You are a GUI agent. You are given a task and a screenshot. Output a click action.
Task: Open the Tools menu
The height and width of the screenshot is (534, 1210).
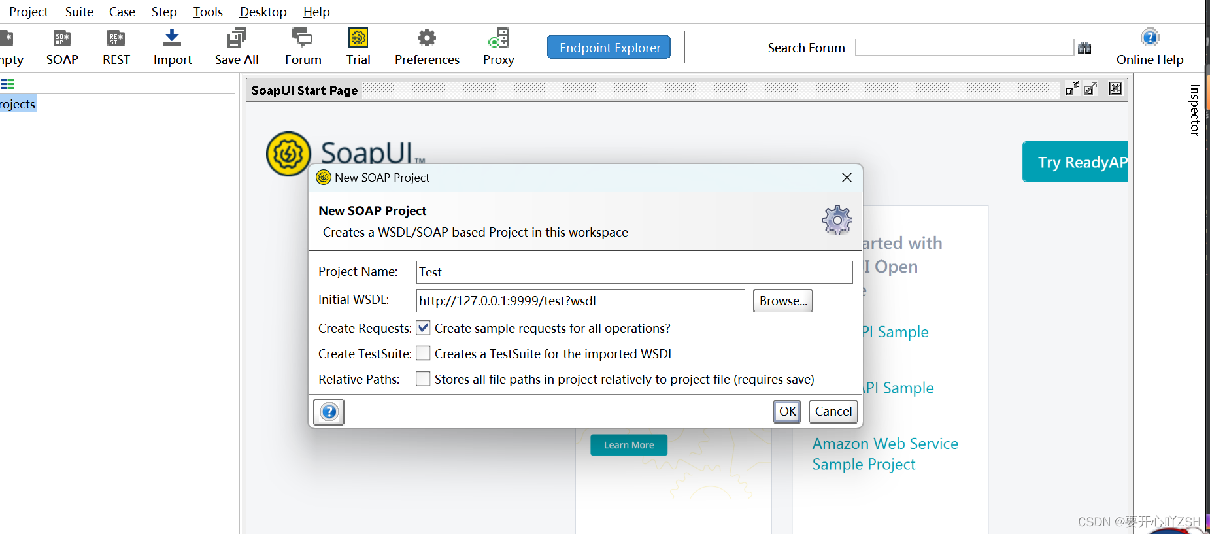click(x=208, y=12)
